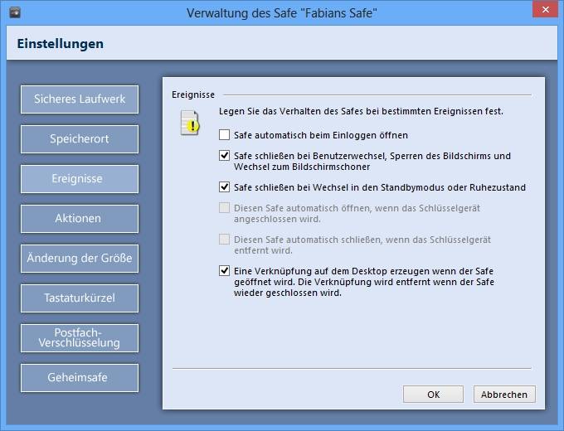This screenshot has width=564, height=431.
Task: Open Postfach-Verschlüsselung section
Action: [x=80, y=338]
